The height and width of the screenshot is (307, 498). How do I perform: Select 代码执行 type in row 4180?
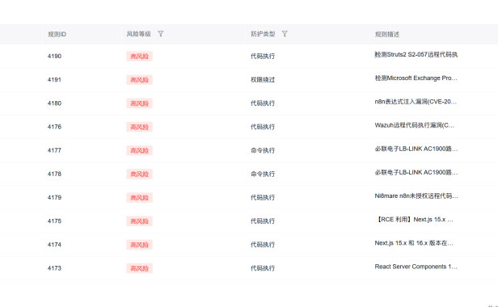point(263,103)
